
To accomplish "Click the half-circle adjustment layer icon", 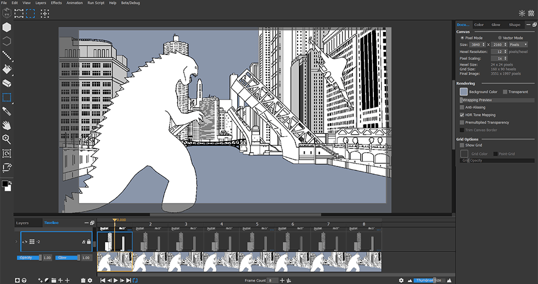I will (47, 281).
